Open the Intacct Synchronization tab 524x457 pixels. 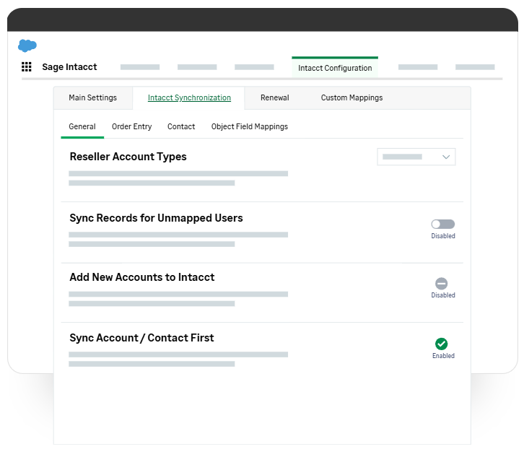click(x=189, y=97)
